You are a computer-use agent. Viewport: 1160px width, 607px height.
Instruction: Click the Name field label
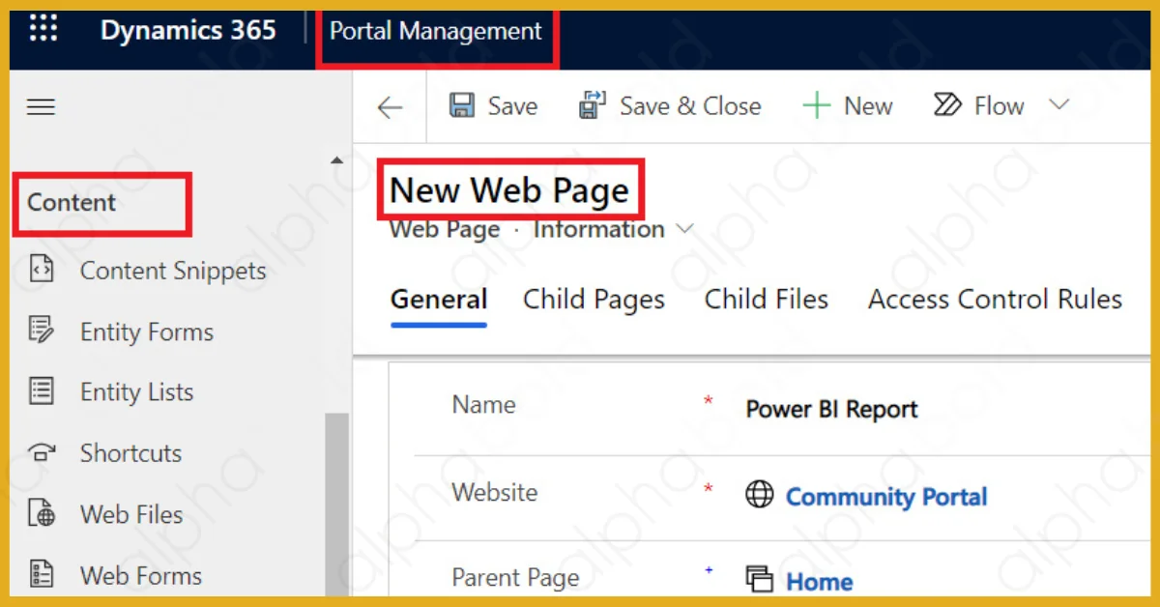click(x=484, y=405)
